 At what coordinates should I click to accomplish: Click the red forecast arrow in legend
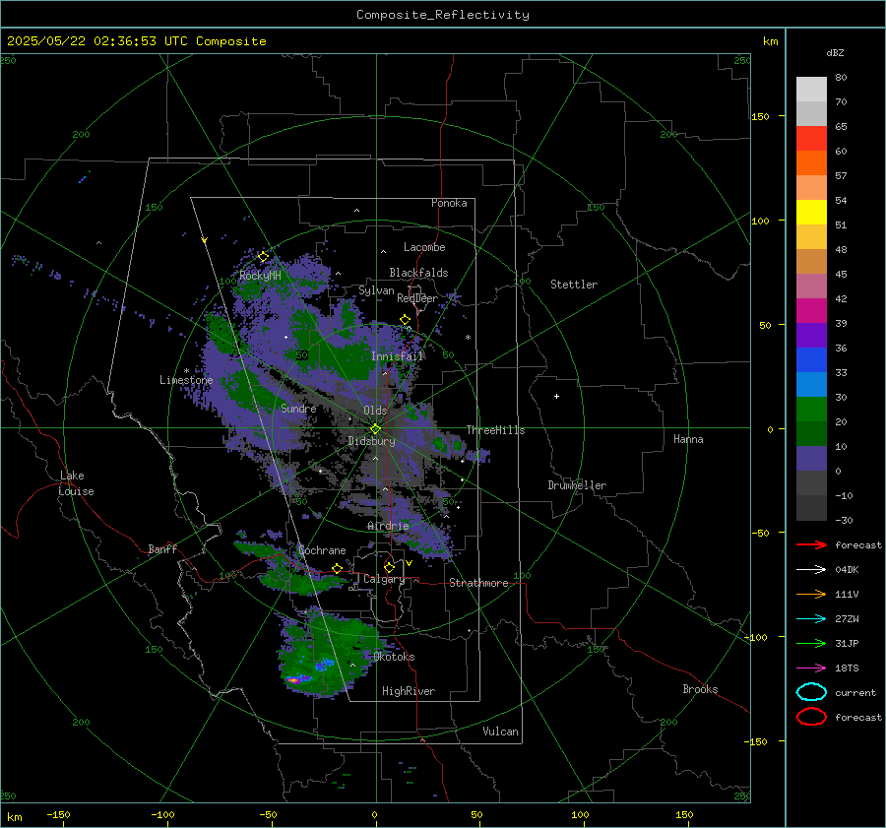(811, 544)
